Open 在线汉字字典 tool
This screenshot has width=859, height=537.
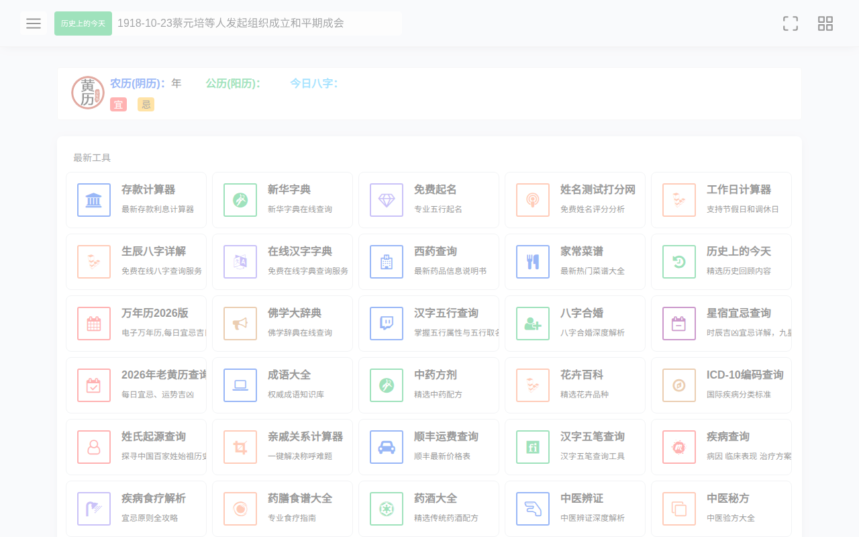pos(283,262)
